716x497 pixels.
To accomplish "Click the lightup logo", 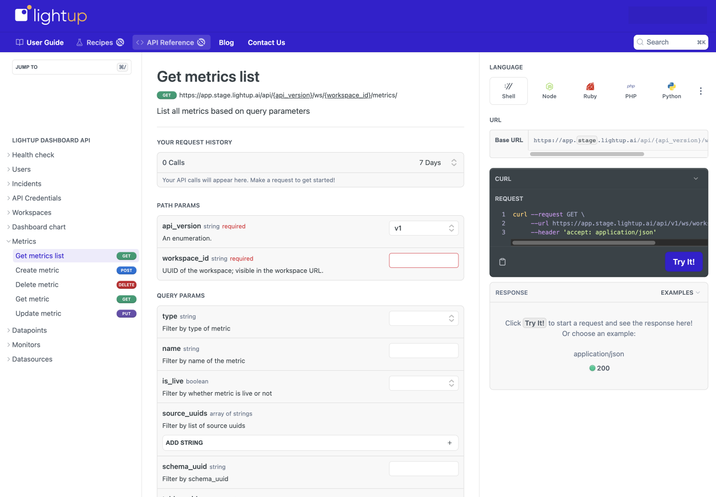I will click(51, 15).
